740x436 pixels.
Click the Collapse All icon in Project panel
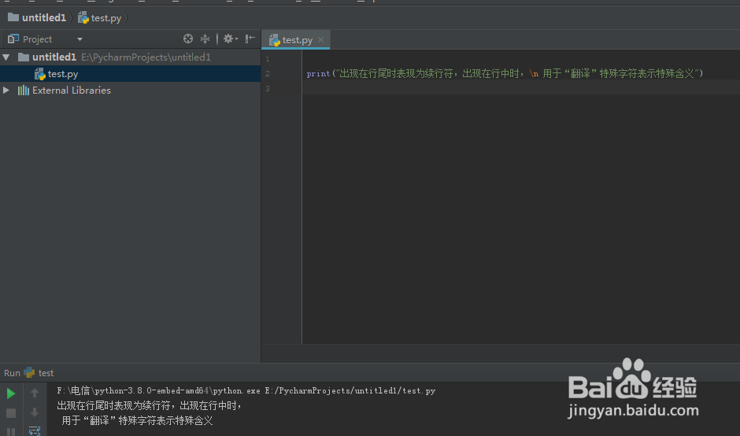point(205,39)
